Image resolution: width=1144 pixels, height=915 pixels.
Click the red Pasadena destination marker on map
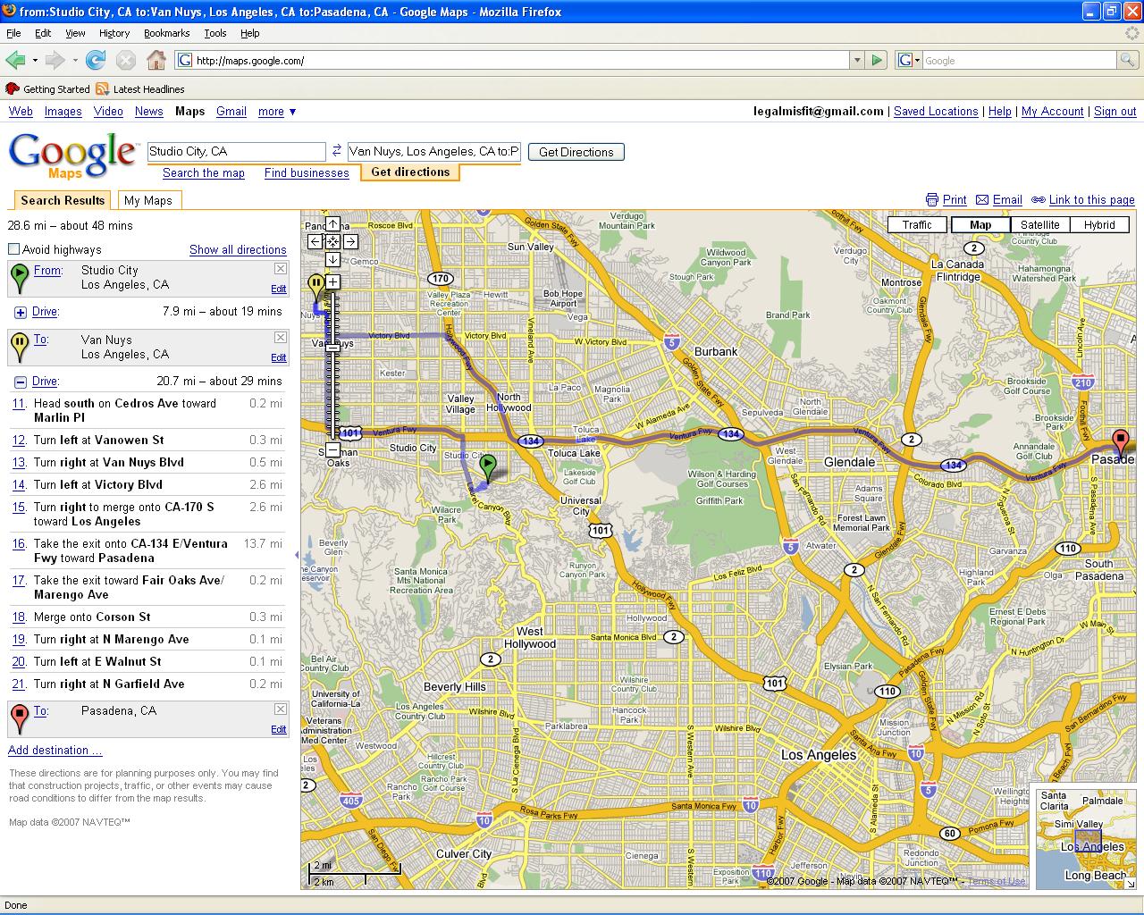(1120, 443)
